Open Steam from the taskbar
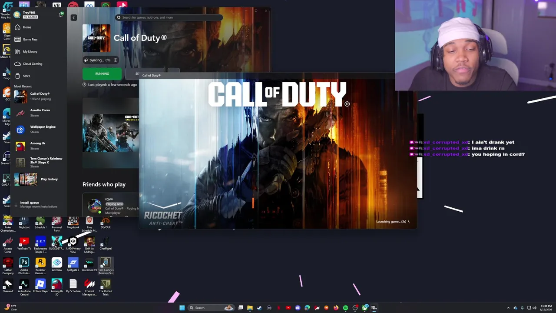The height and width of the screenshot is (313, 556). coord(259,308)
